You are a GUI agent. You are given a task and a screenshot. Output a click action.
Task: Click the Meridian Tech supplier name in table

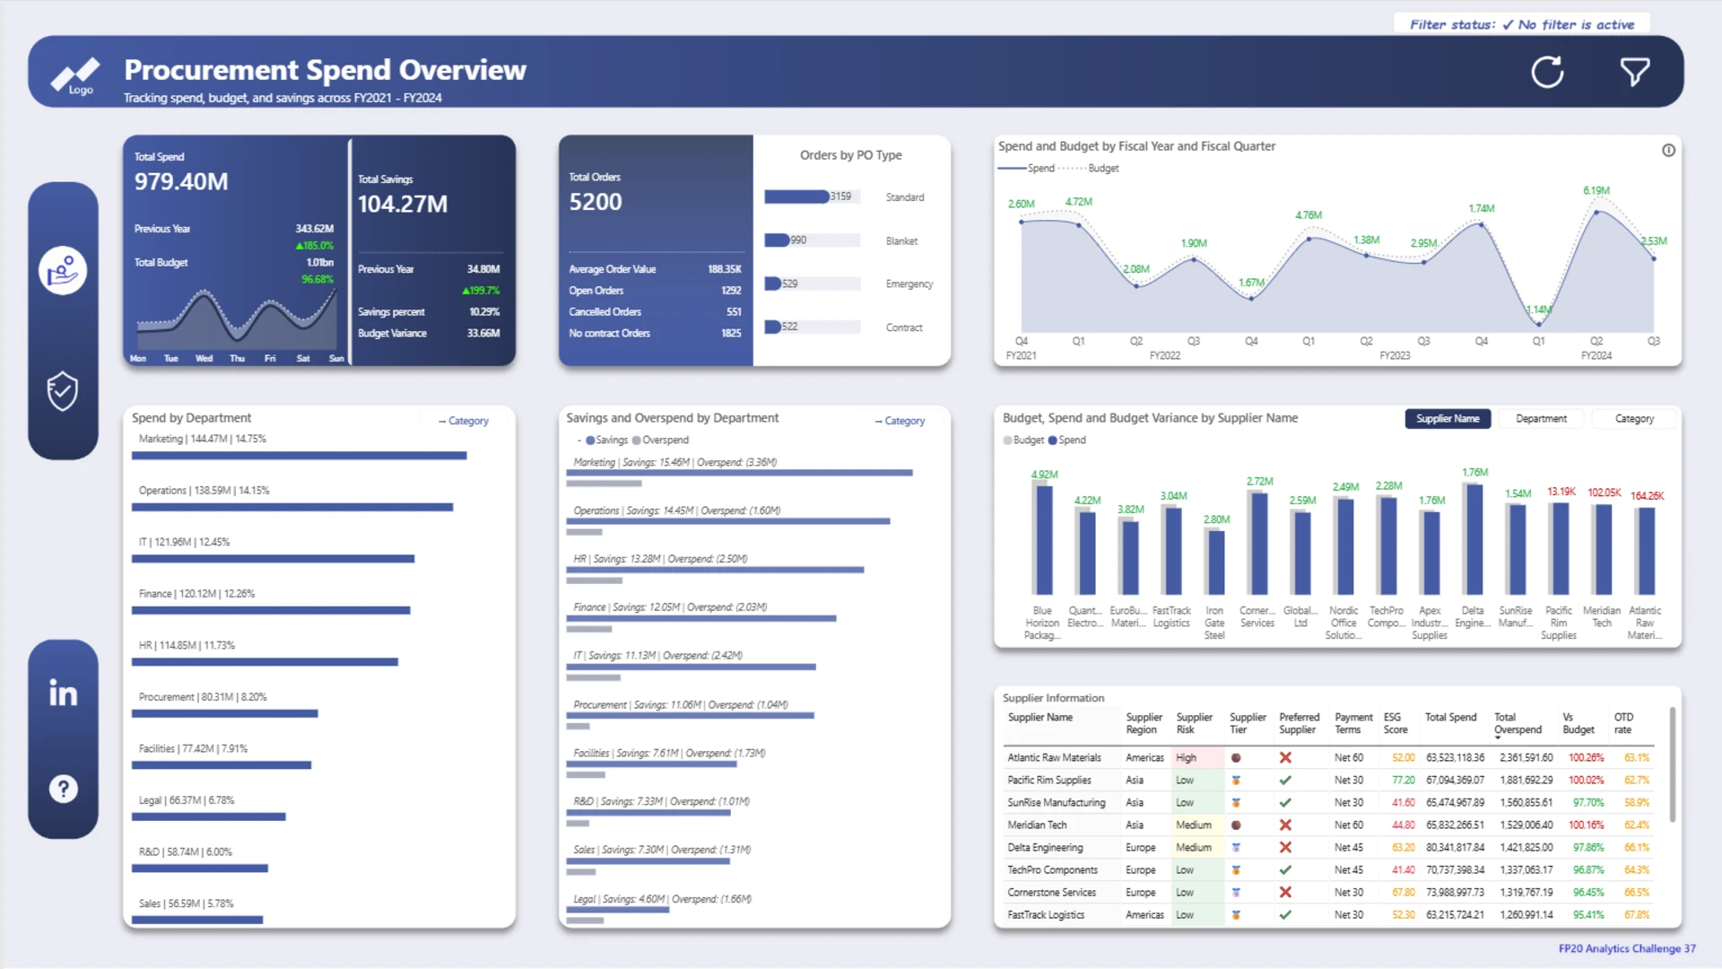[x=1037, y=825]
